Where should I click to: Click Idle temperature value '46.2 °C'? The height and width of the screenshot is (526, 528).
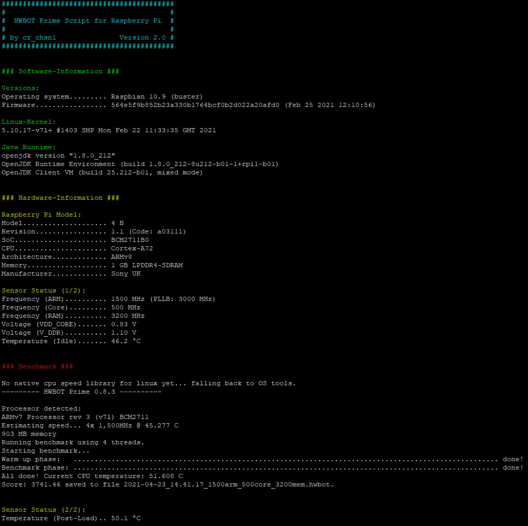[126, 341]
